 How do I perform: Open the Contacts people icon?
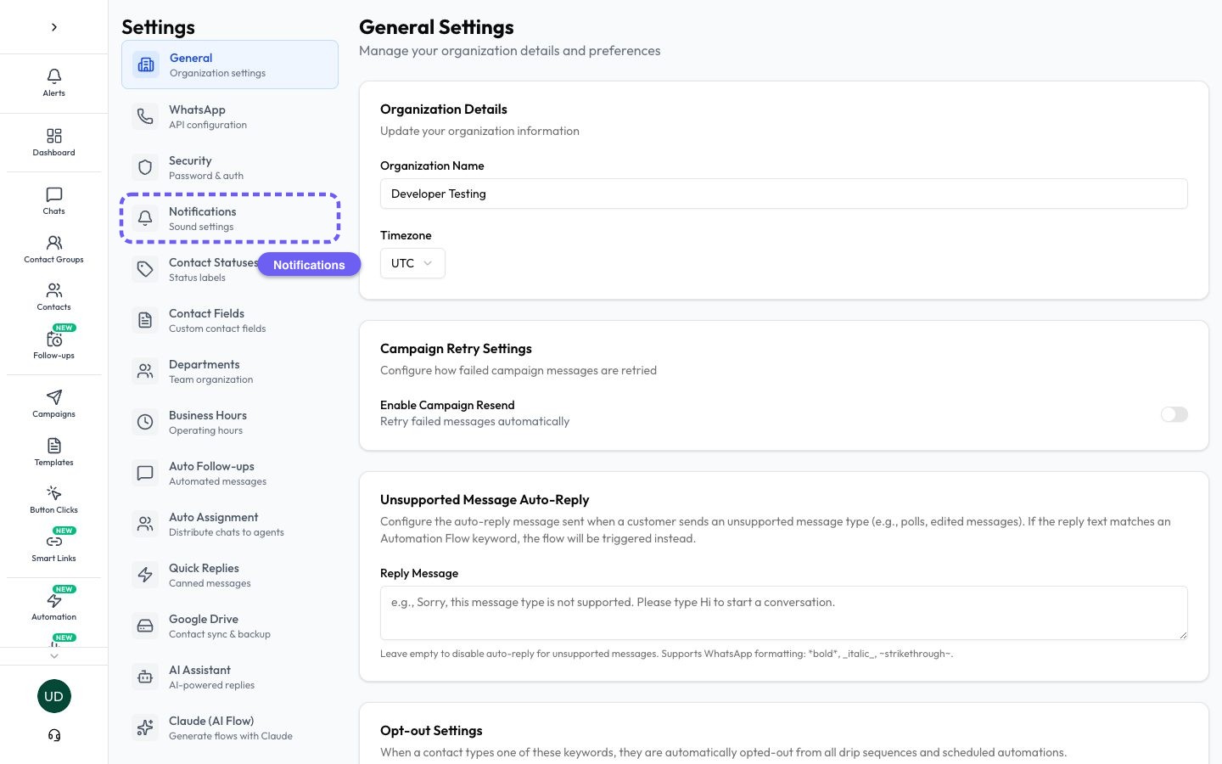tap(54, 291)
